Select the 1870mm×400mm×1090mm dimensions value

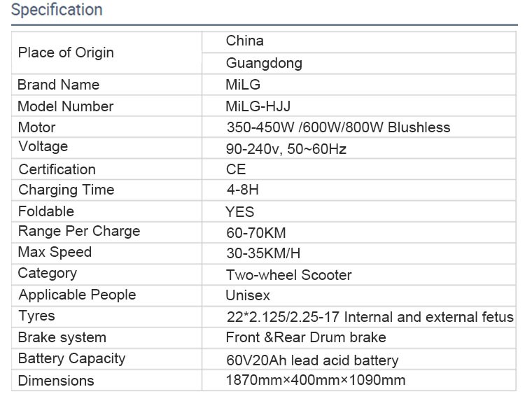[315, 381]
